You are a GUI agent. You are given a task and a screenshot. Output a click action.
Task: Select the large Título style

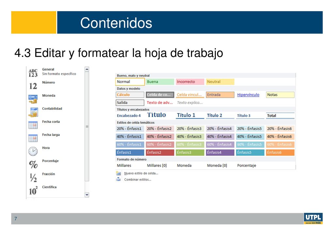click(x=157, y=115)
